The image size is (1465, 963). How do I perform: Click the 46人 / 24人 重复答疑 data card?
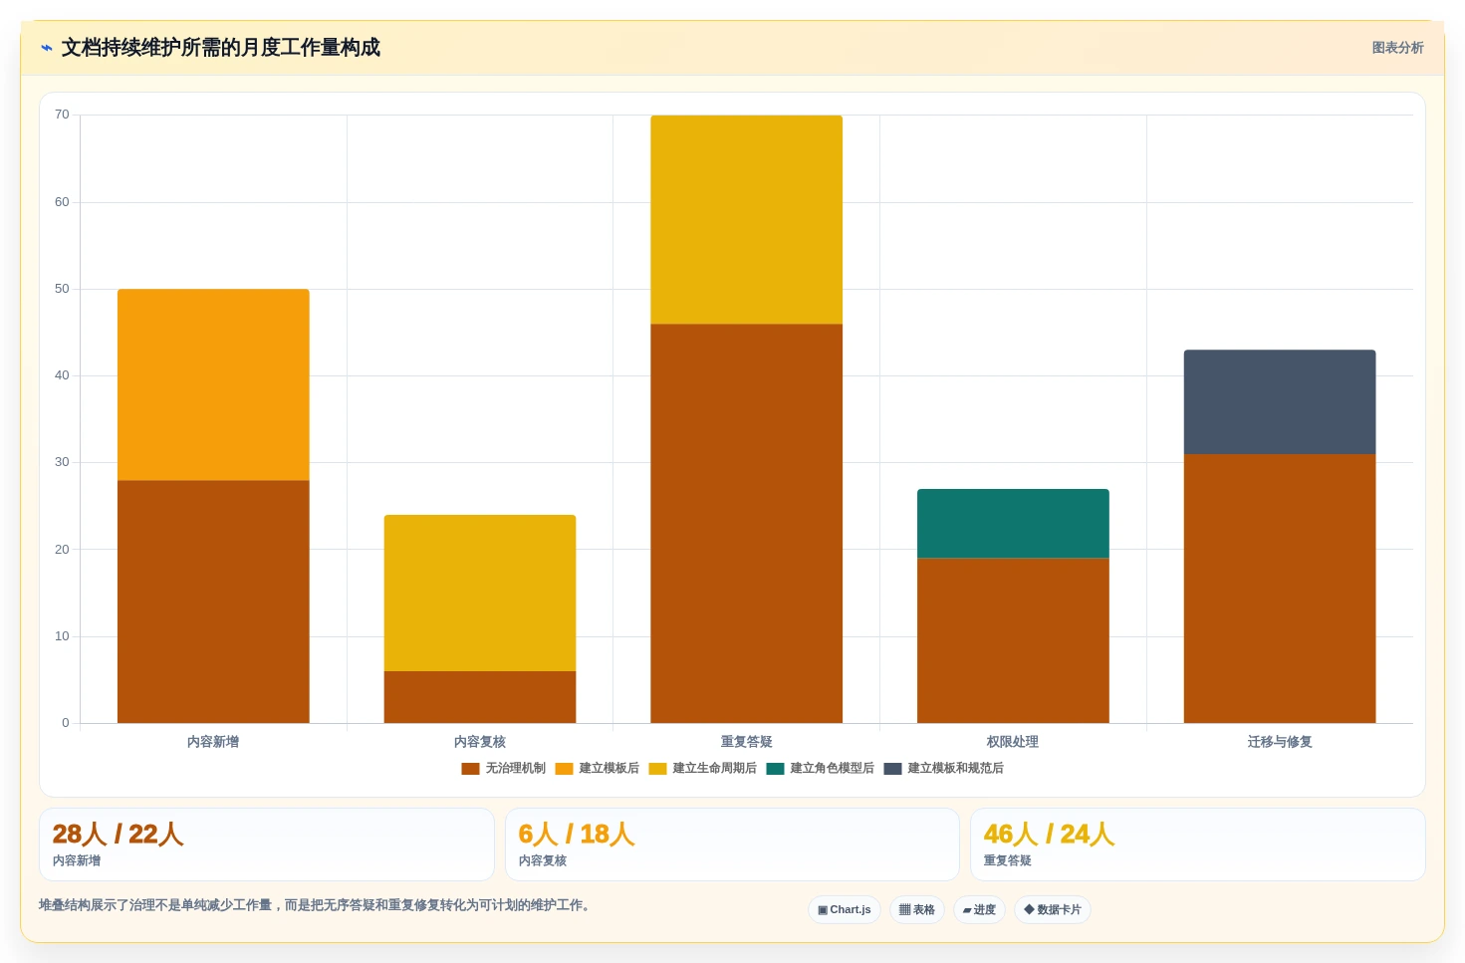tap(1198, 844)
